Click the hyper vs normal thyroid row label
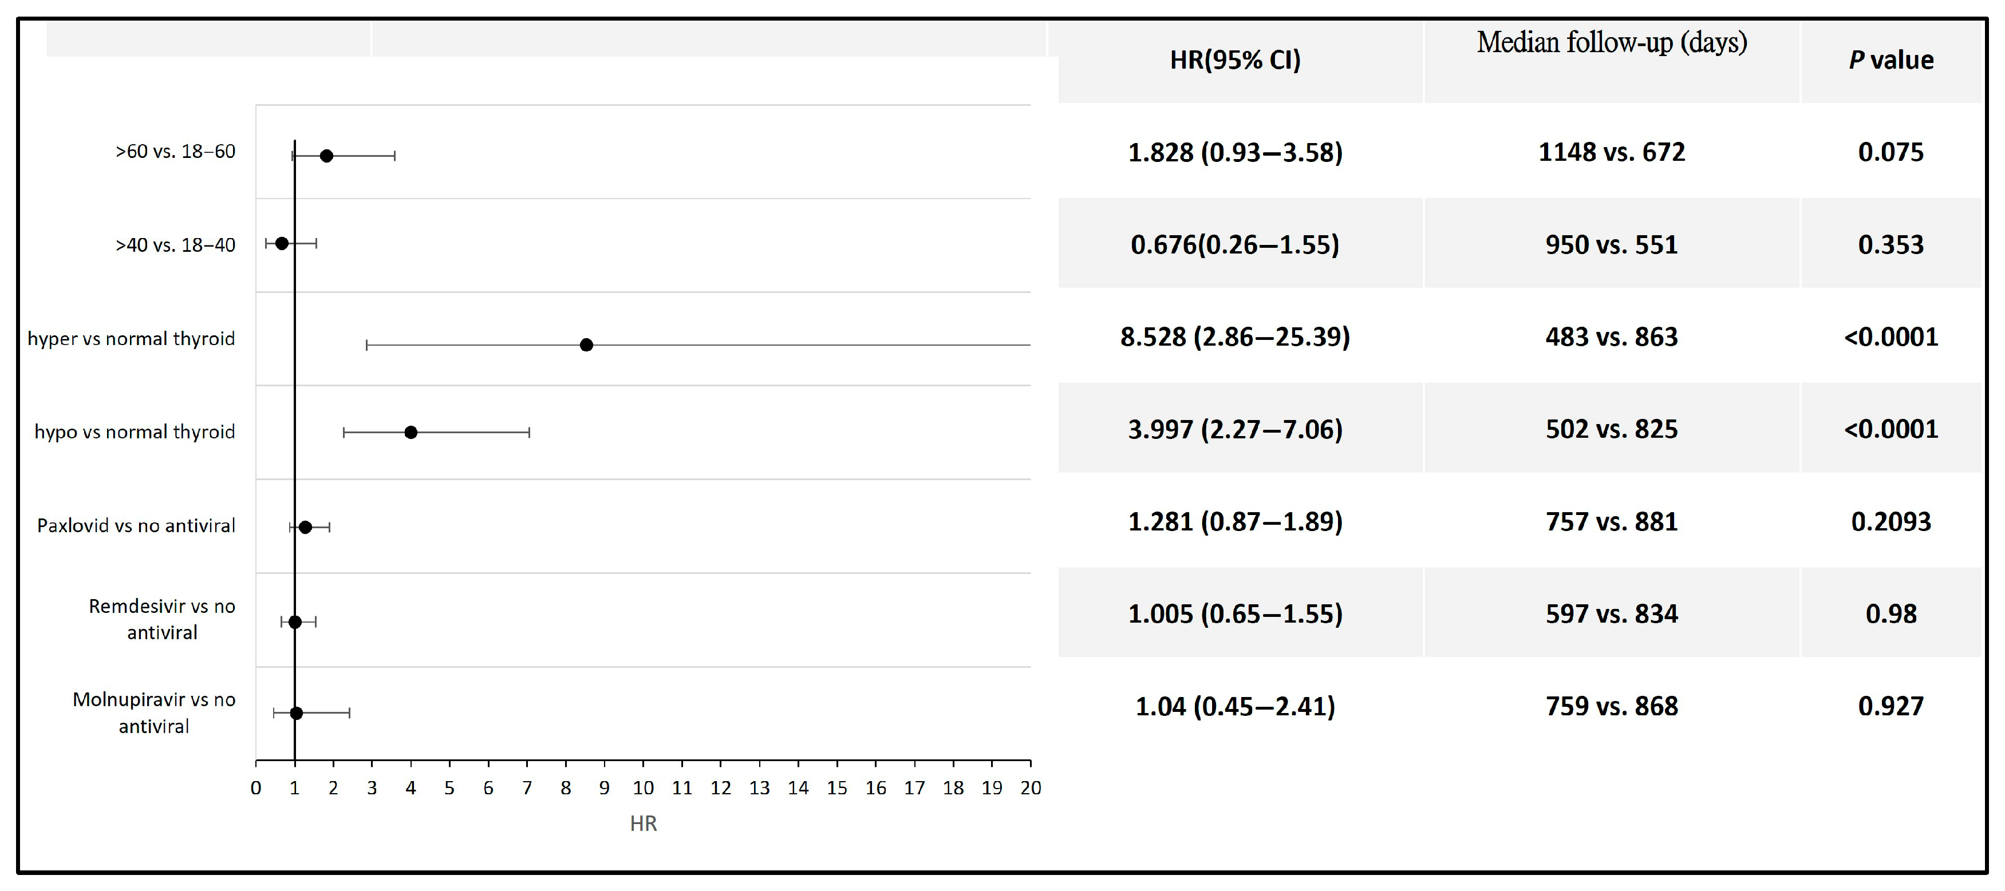 coord(131,339)
